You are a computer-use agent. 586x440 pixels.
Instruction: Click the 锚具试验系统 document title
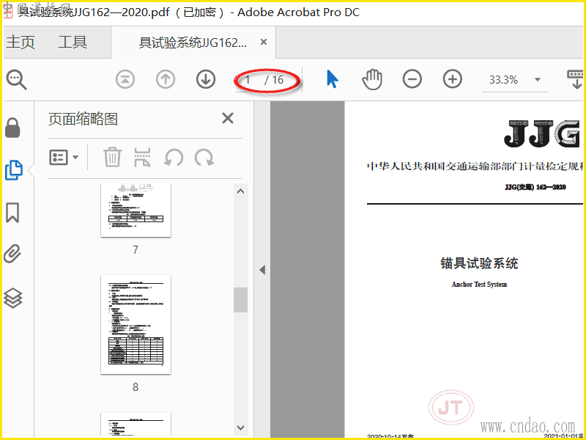point(479,263)
